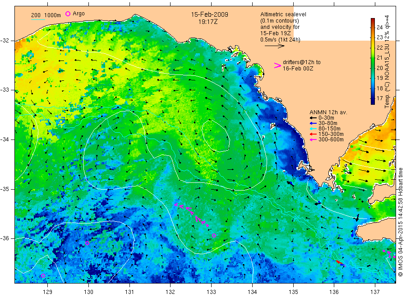The image size is (406, 298).
Task: Click the colorbar value 21
Action: click(x=379, y=57)
